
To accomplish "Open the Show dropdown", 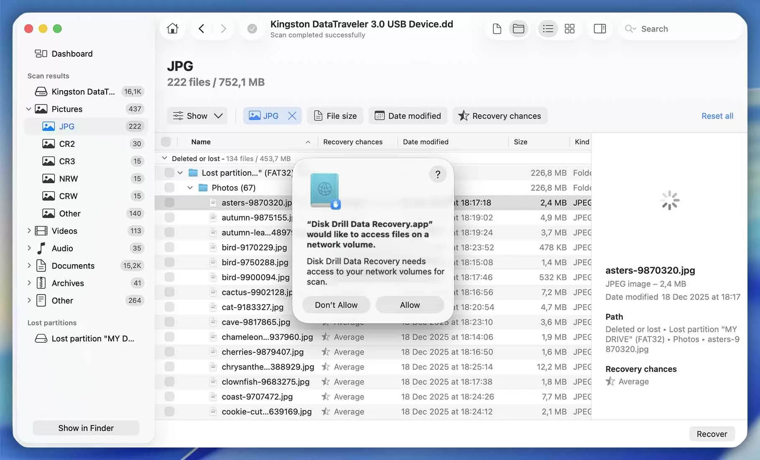I will coord(197,116).
